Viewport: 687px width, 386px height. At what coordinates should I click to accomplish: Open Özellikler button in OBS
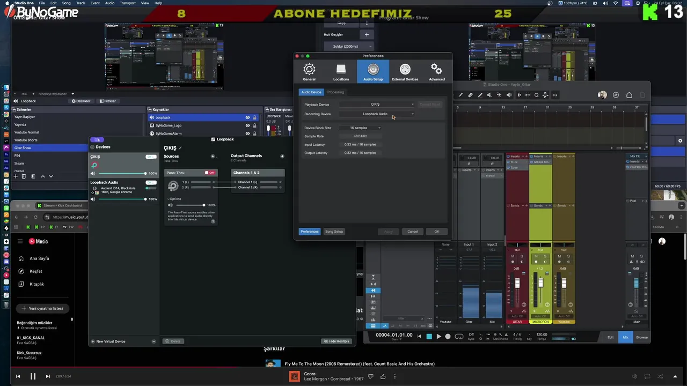tap(81, 101)
